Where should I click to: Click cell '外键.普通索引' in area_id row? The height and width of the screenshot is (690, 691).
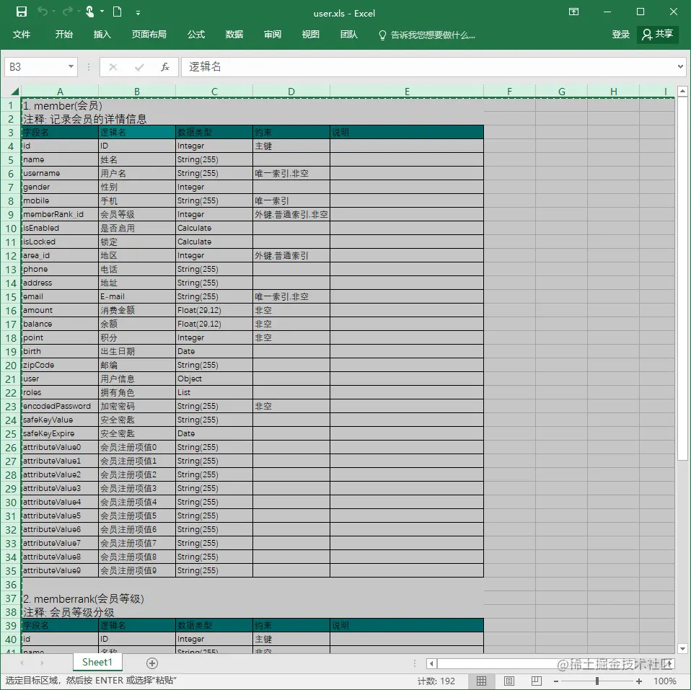tap(291, 255)
